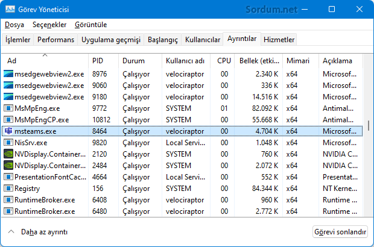Switch to the İşlemler tab
This screenshot has height=247, width=374.
click(17, 40)
